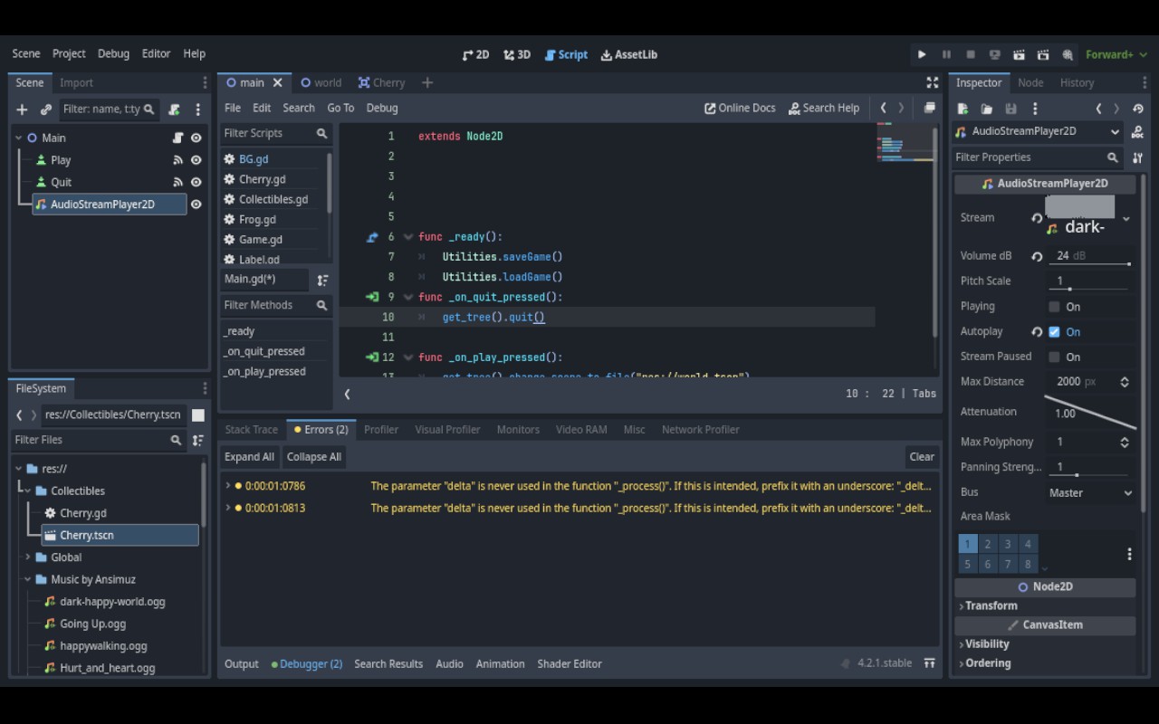Open Online Docs link
This screenshot has height=724, width=1159.
click(x=741, y=108)
